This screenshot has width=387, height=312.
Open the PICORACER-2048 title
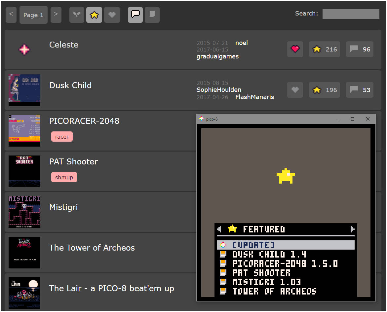coord(84,121)
